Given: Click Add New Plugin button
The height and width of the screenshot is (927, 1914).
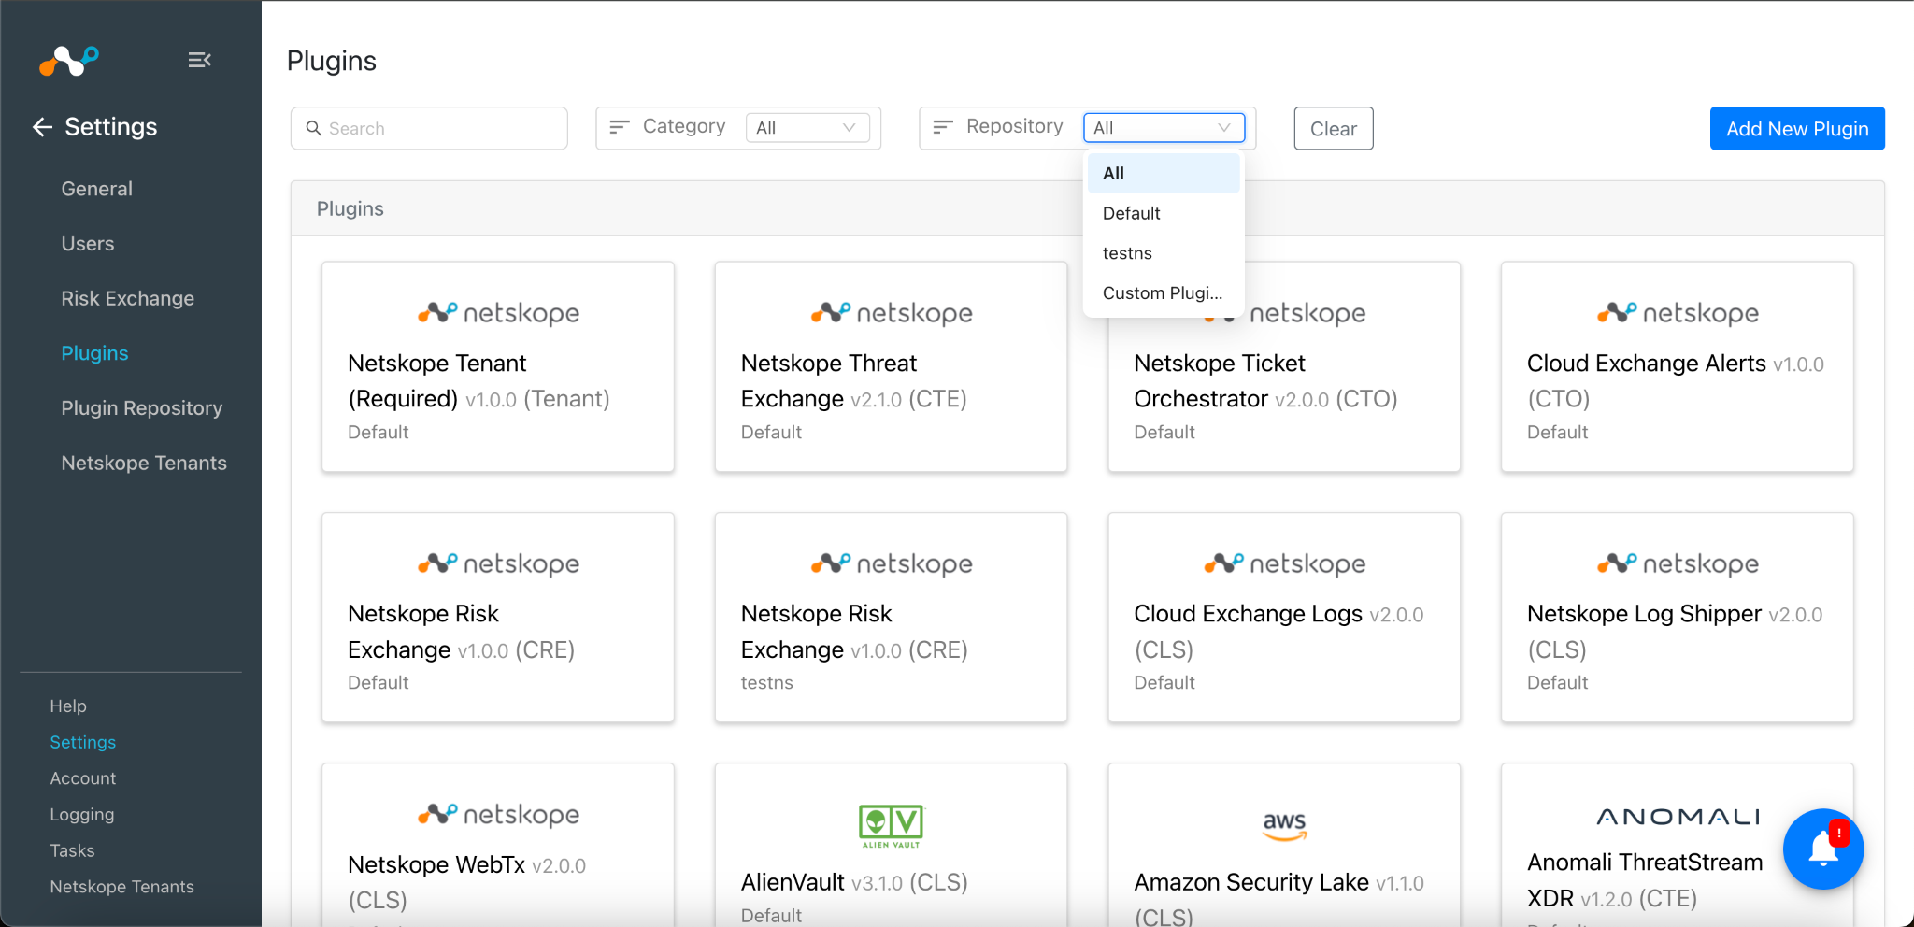Looking at the screenshot, I should [1797, 128].
